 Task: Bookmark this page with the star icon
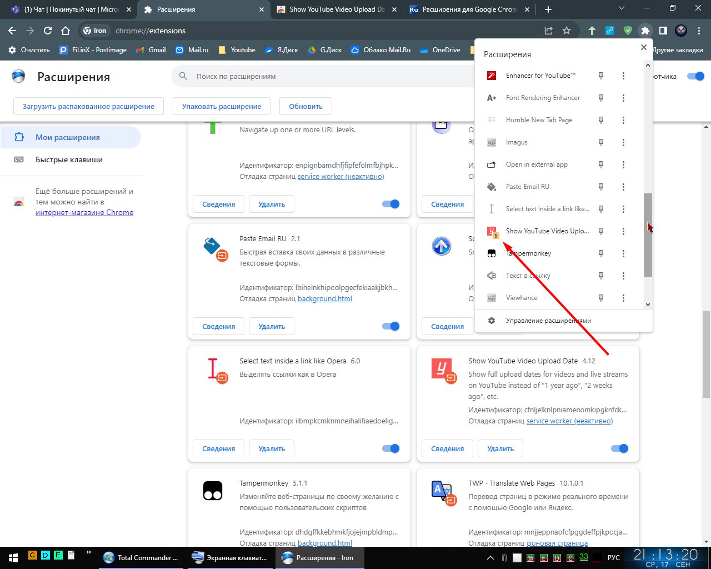pos(566,31)
